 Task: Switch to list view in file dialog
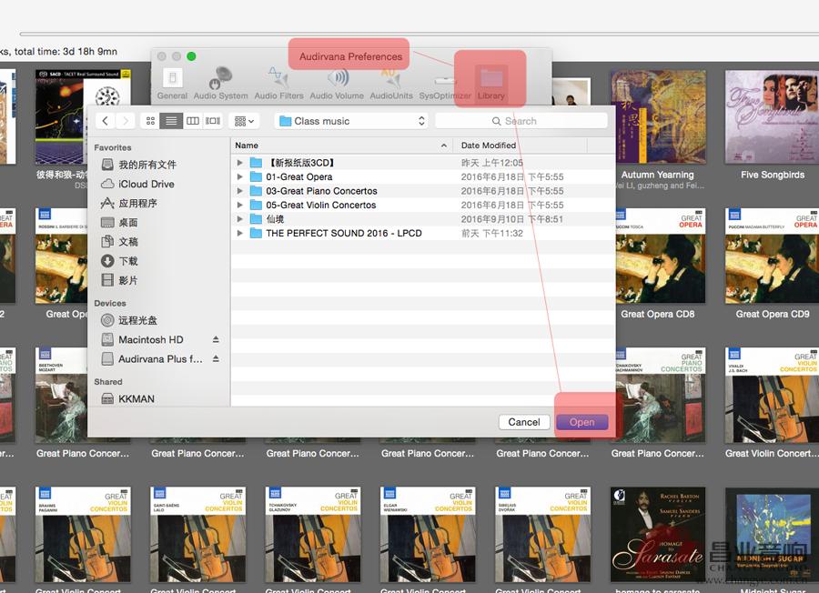pyautogui.click(x=171, y=121)
